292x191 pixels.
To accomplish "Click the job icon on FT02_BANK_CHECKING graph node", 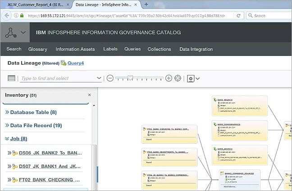I will pyautogui.click(x=144, y=129).
